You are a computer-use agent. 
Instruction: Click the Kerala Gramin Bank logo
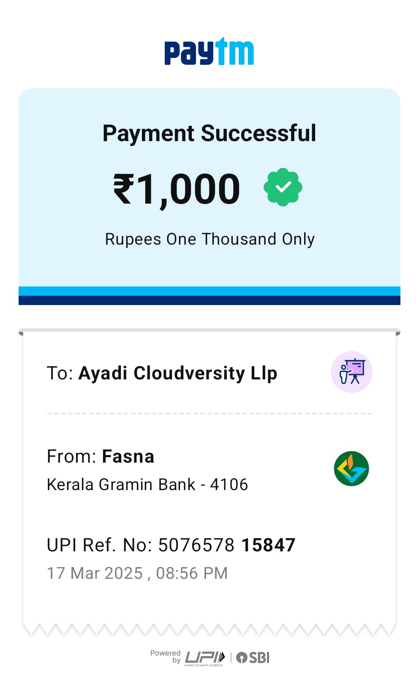tap(351, 469)
